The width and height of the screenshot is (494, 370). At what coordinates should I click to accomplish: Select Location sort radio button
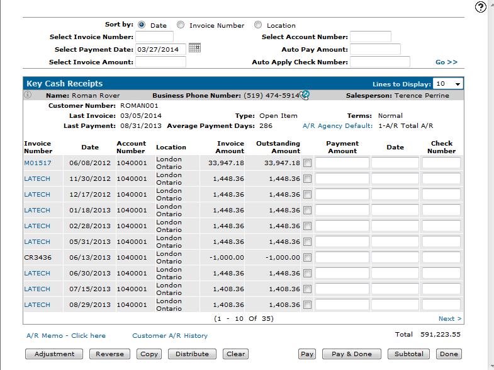pyautogui.click(x=258, y=25)
